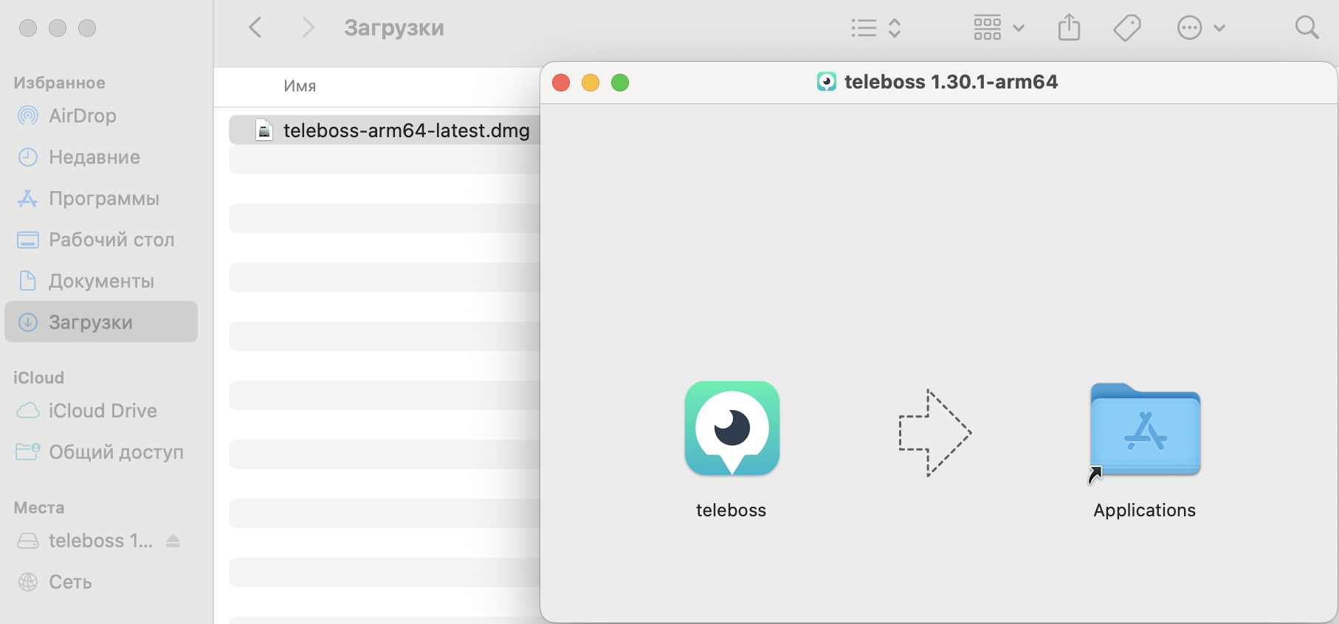
Task: Click the Applications folder label
Action: tap(1144, 510)
